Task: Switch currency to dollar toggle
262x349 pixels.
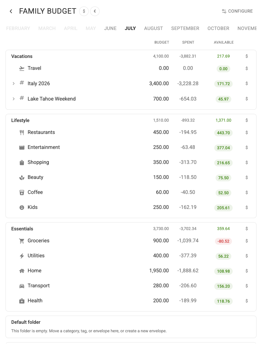Action: [x=84, y=11]
